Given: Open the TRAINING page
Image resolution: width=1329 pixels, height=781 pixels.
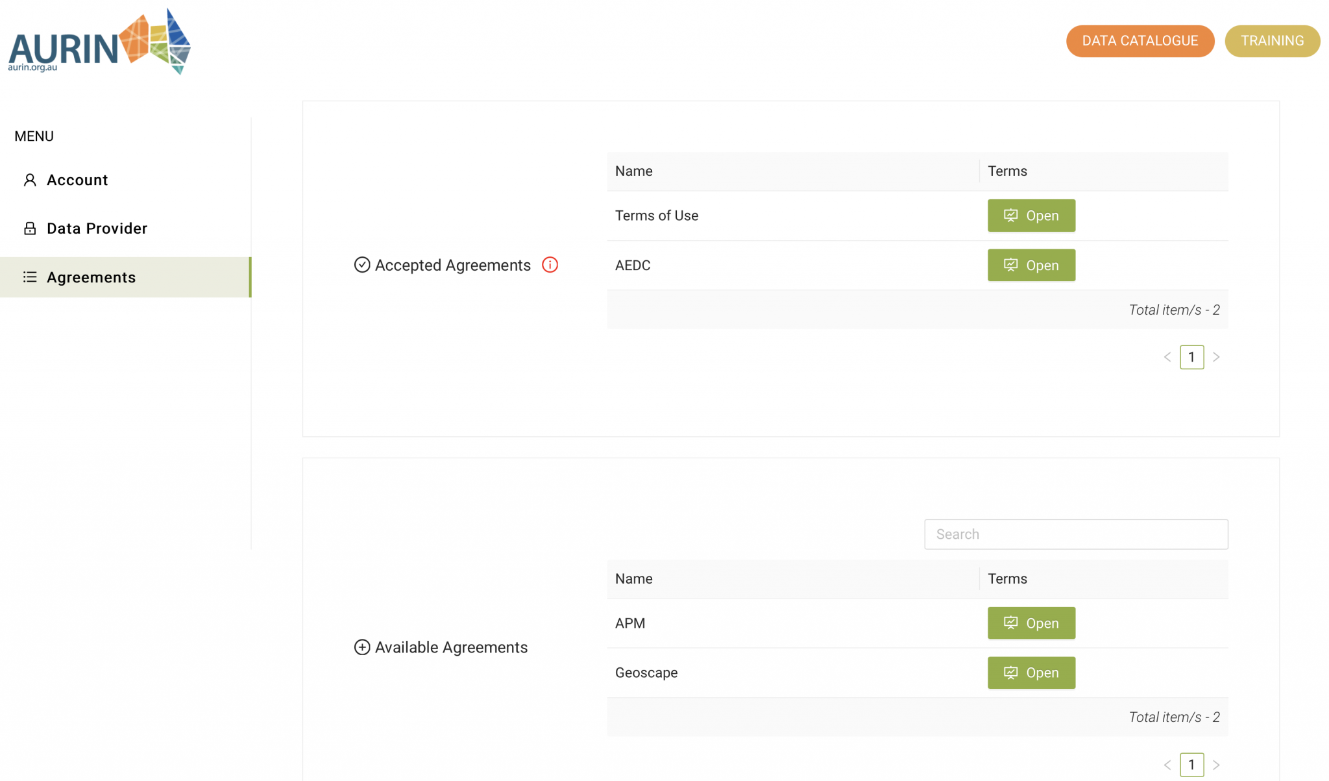Looking at the screenshot, I should [1271, 40].
